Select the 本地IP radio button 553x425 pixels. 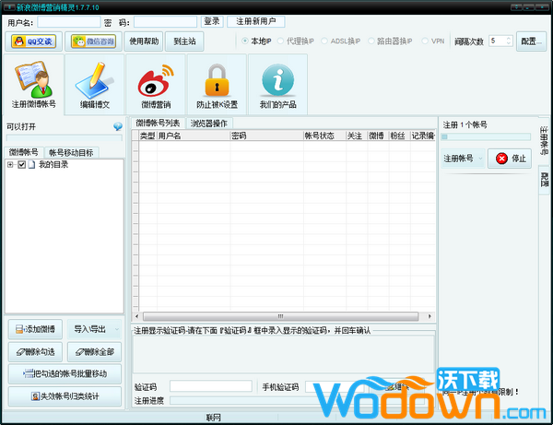coord(245,41)
